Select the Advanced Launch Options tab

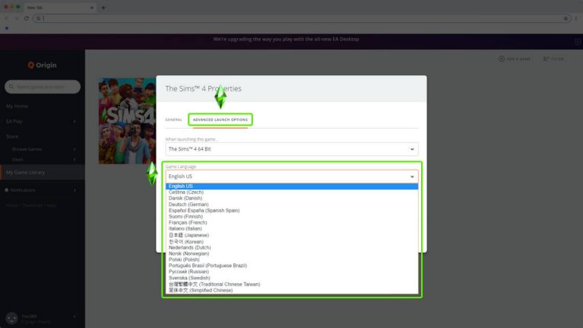[x=220, y=119]
